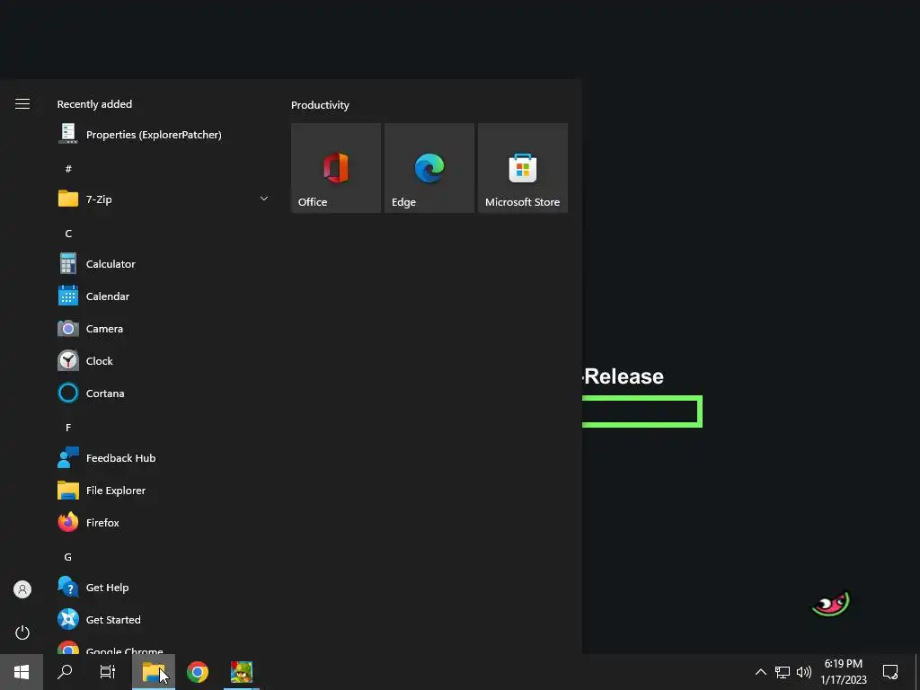The height and width of the screenshot is (690, 920).
Task: Click the Windows Start button
Action: [22, 672]
